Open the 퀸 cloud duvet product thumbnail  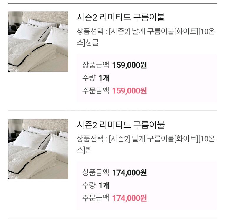click(x=38, y=149)
